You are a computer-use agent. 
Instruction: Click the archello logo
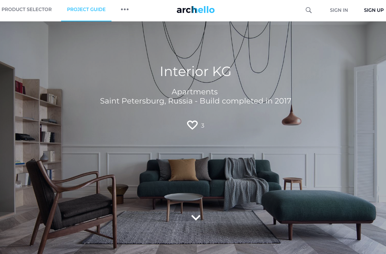click(x=195, y=10)
